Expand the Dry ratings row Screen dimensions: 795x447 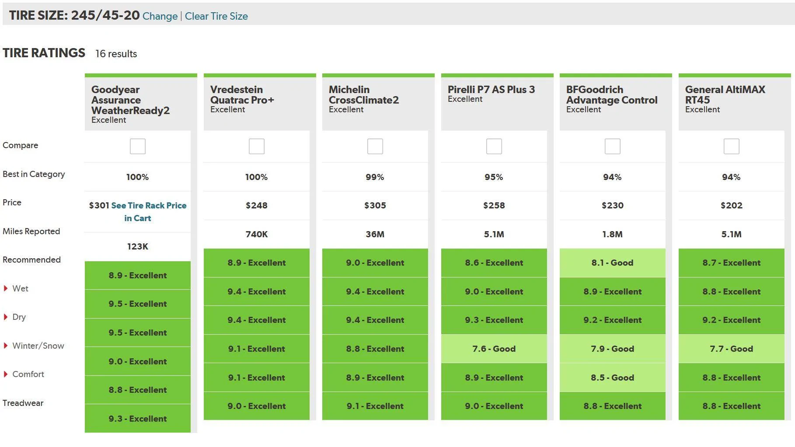pos(14,317)
